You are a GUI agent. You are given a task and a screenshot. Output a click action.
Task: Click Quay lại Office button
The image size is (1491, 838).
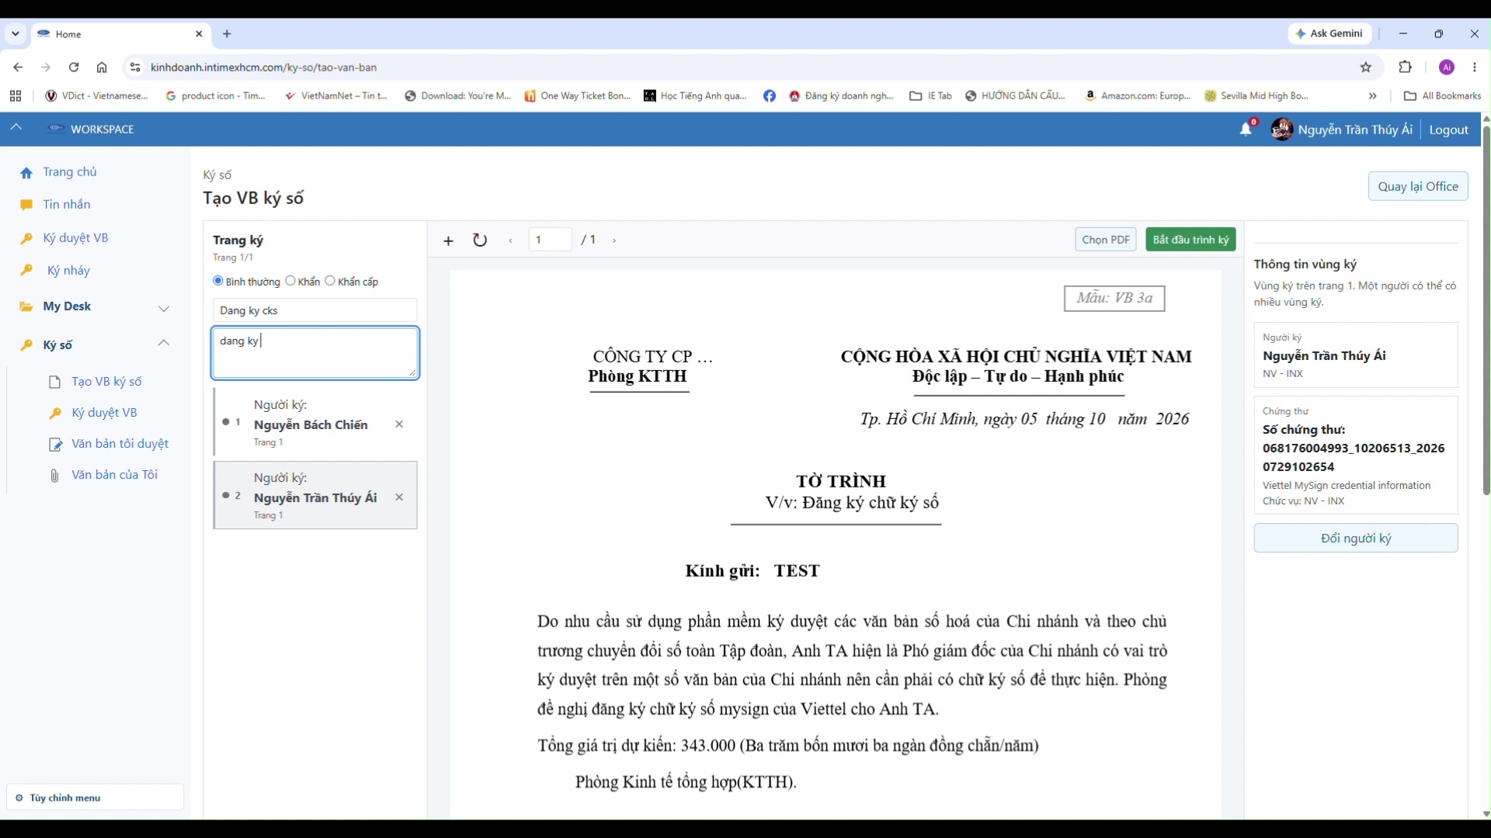(1418, 186)
